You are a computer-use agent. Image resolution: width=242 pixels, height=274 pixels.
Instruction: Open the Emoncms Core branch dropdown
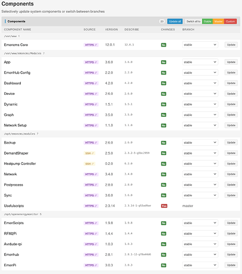pos(200,45)
